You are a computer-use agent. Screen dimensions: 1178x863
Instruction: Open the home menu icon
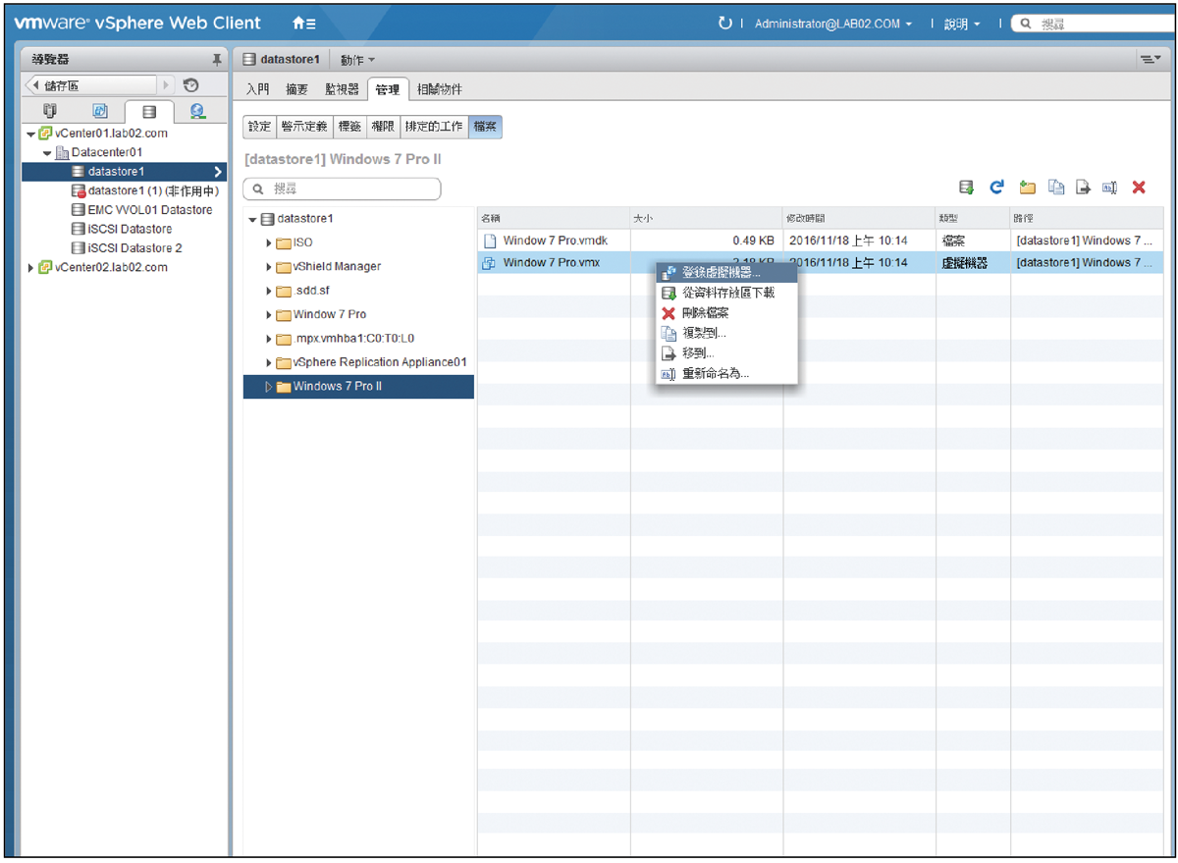(303, 23)
